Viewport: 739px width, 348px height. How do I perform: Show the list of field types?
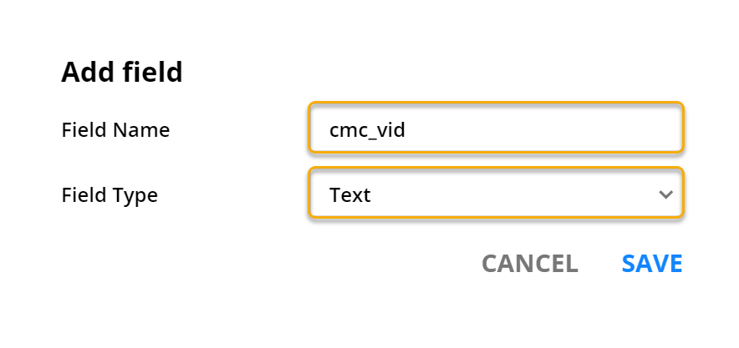coord(496,194)
